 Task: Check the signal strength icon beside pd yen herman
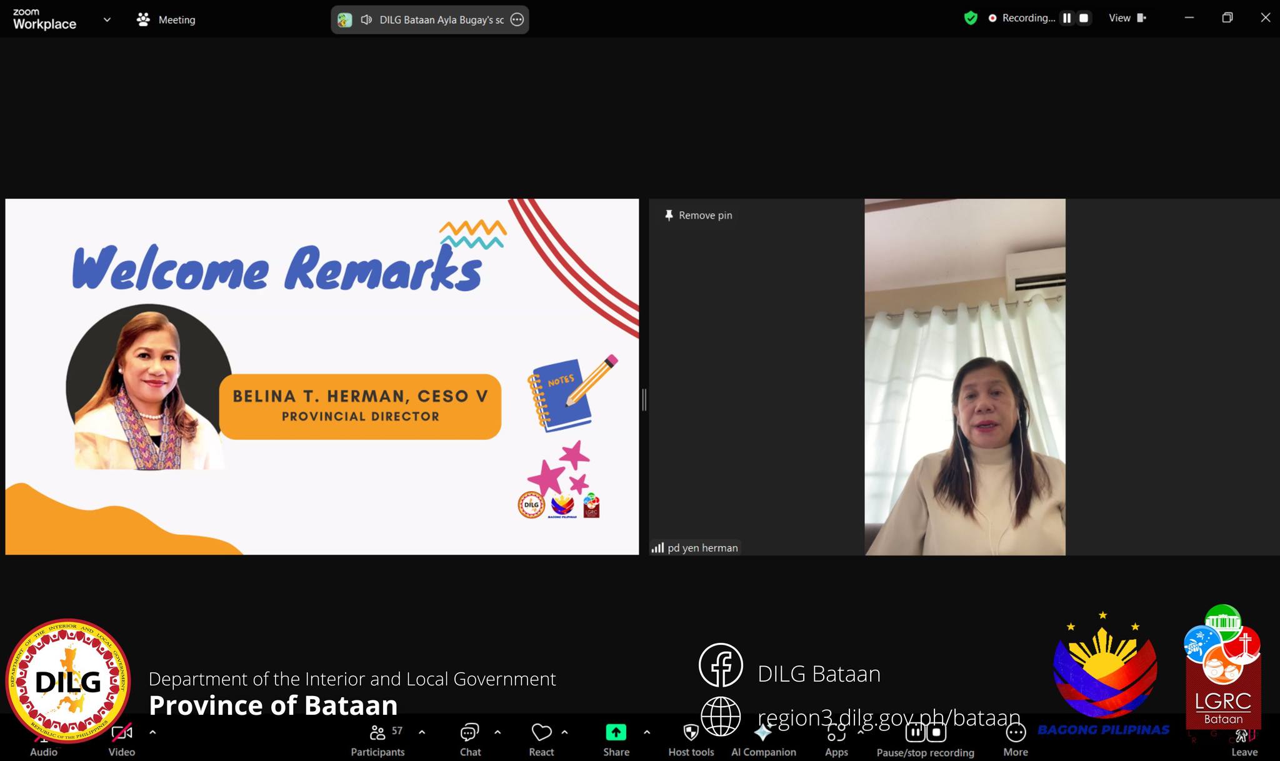click(657, 548)
